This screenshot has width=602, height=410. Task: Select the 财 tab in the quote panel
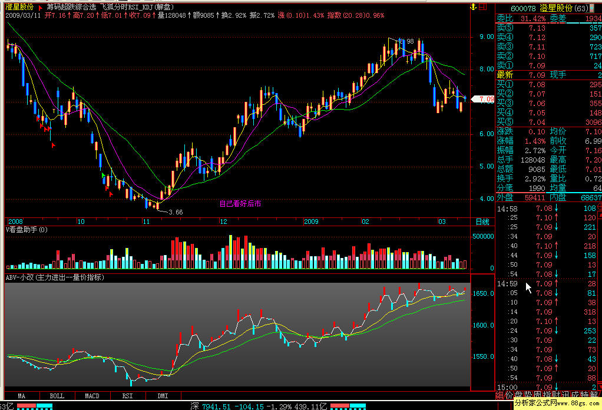pyautogui.click(x=555, y=395)
